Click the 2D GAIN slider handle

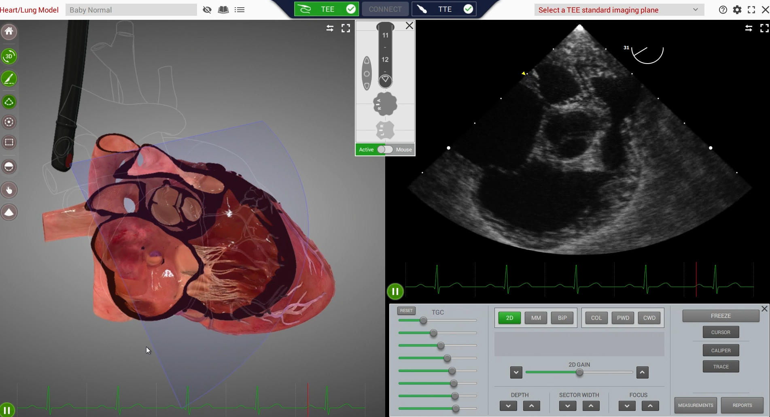pos(579,372)
